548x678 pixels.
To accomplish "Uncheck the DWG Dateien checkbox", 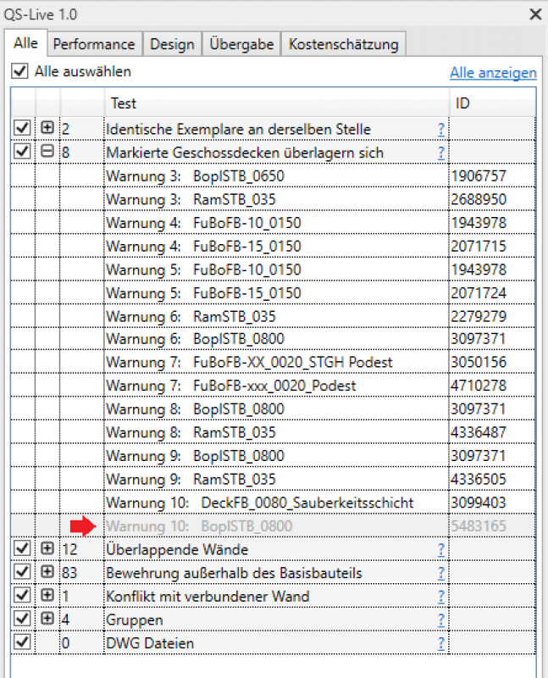I will pyautogui.click(x=22, y=643).
